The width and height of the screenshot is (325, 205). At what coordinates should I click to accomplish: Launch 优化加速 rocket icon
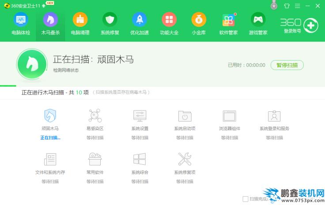[140, 20]
